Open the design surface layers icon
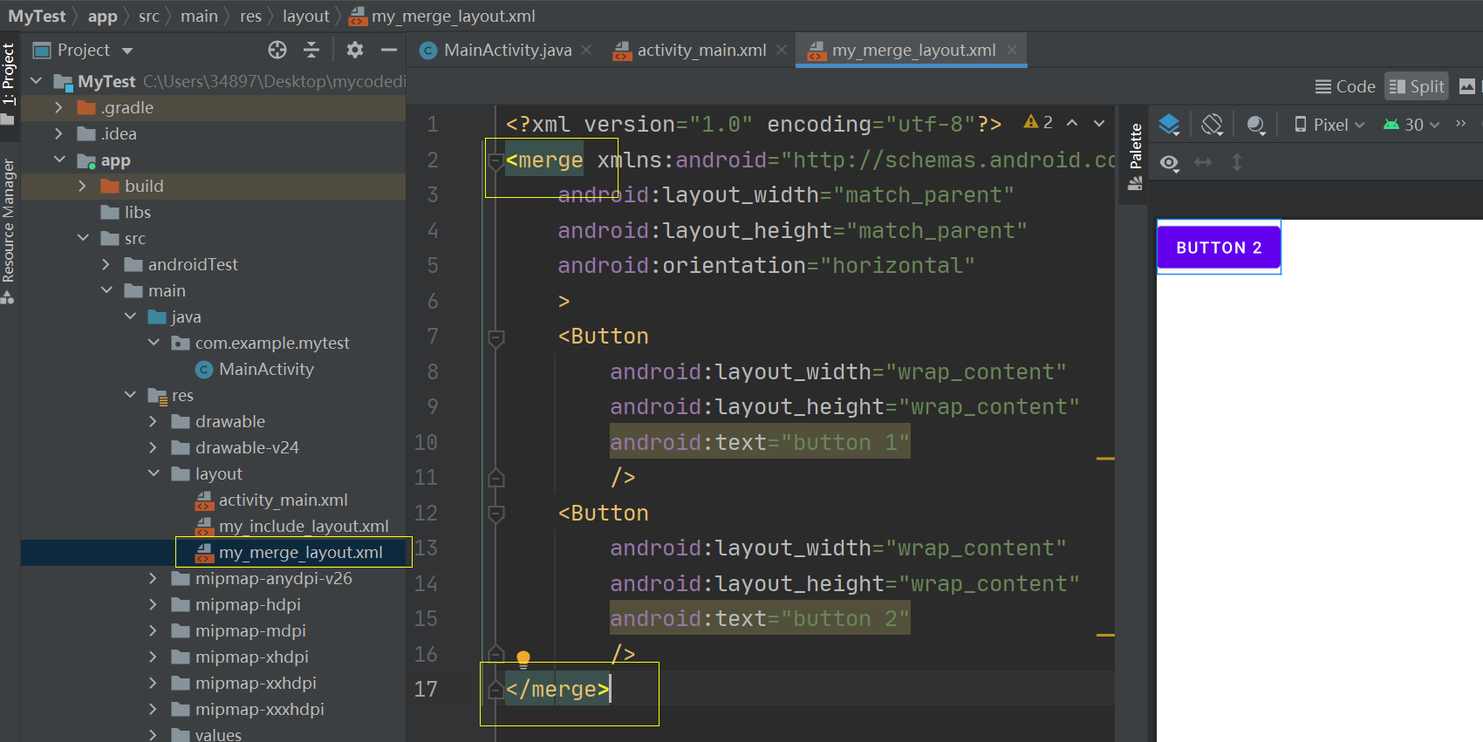This screenshot has width=1483, height=742. [1169, 125]
